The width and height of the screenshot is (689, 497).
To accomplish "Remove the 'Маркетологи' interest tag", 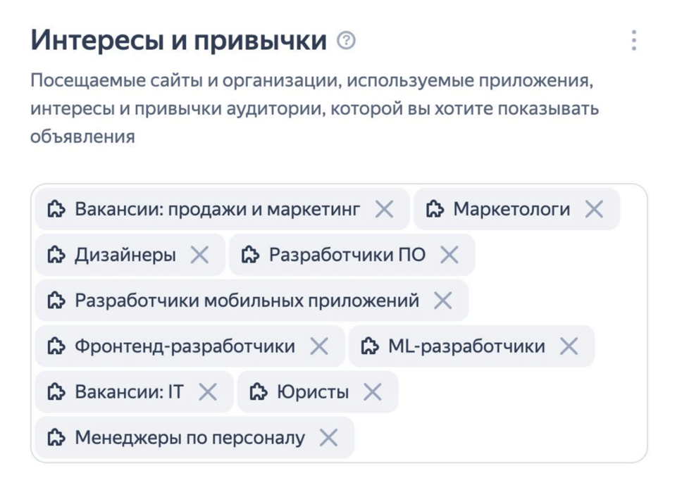I will 594,209.
